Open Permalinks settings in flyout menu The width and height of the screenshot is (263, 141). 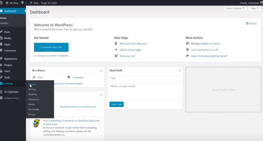(34, 109)
